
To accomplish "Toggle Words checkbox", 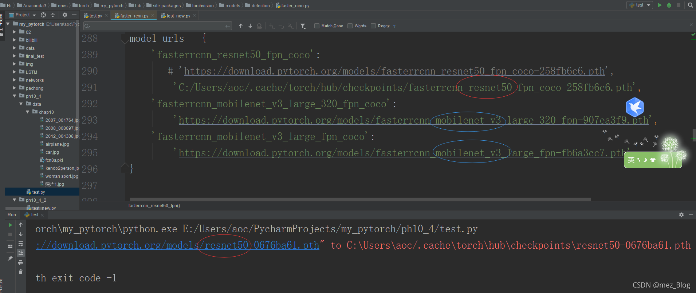I will [350, 26].
